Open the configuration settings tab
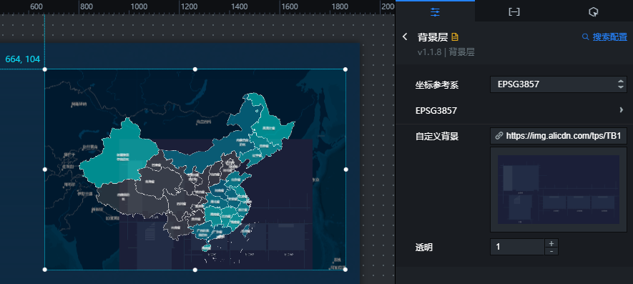The height and width of the screenshot is (284, 633). coord(435,11)
